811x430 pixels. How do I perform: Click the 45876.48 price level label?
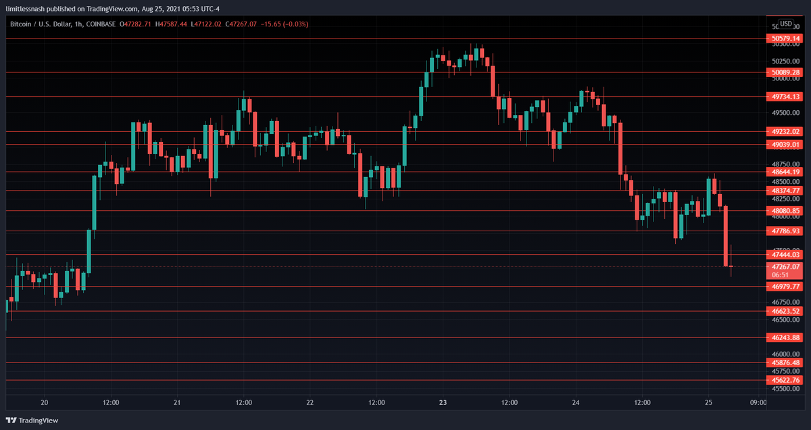pyautogui.click(x=785, y=363)
